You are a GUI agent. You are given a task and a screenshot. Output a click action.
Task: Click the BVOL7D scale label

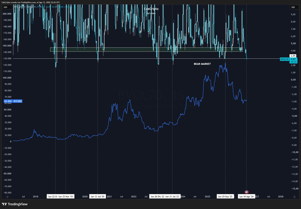pyautogui.click(x=284, y=59)
